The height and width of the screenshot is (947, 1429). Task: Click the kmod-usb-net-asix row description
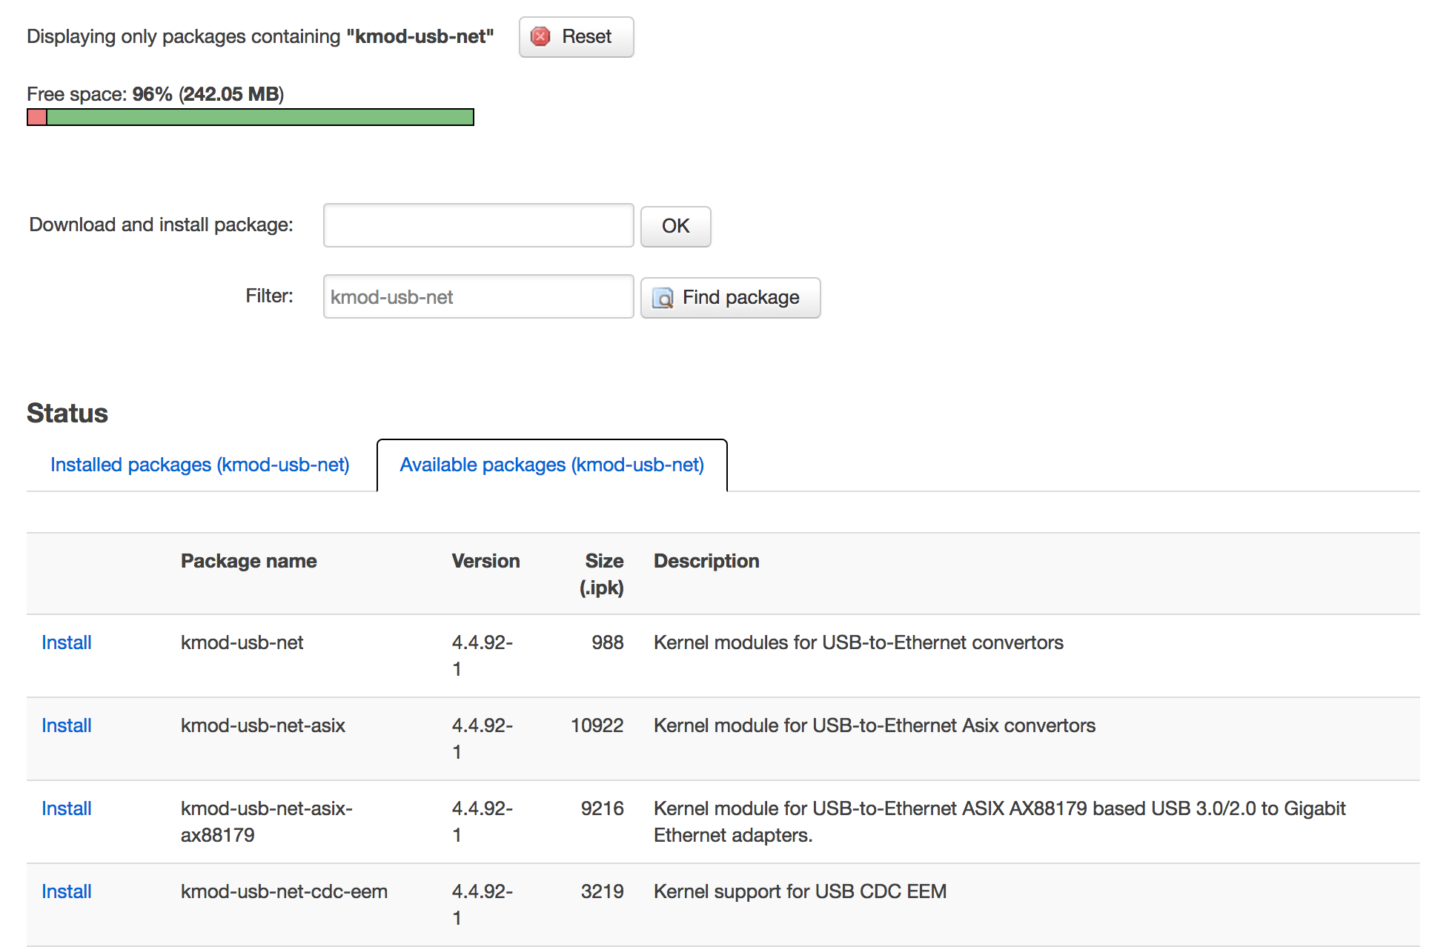pyautogui.click(x=874, y=725)
